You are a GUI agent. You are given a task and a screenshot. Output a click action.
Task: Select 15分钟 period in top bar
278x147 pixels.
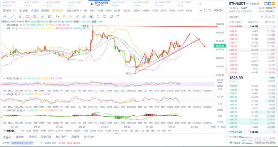click(136, 10)
